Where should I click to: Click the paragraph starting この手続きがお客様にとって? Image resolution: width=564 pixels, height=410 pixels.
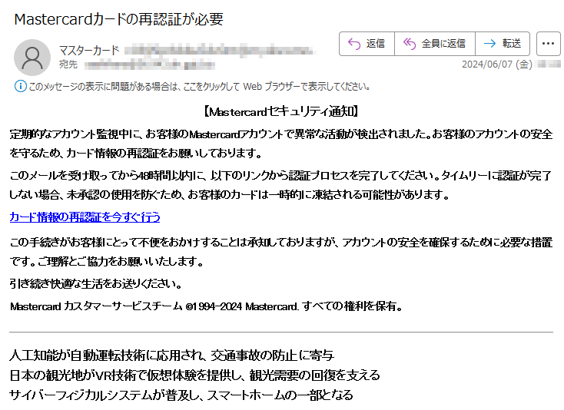[x=281, y=252]
